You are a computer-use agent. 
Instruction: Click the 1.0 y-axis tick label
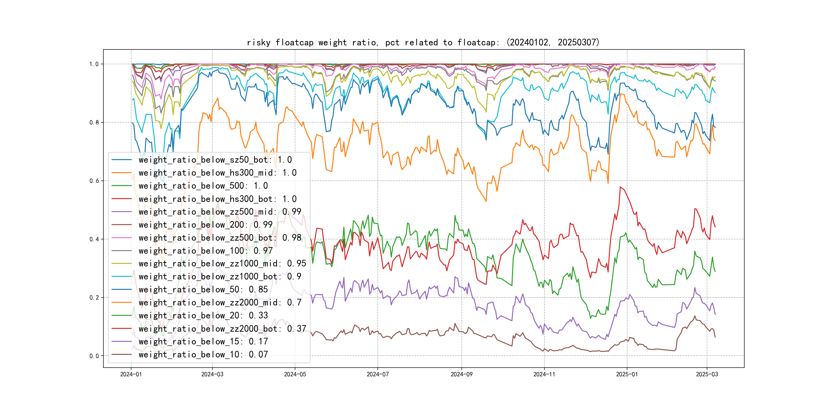click(x=94, y=64)
